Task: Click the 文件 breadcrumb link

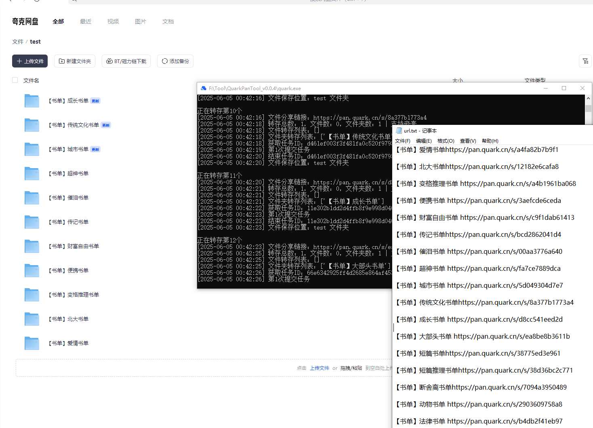Action: tap(18, 41)
